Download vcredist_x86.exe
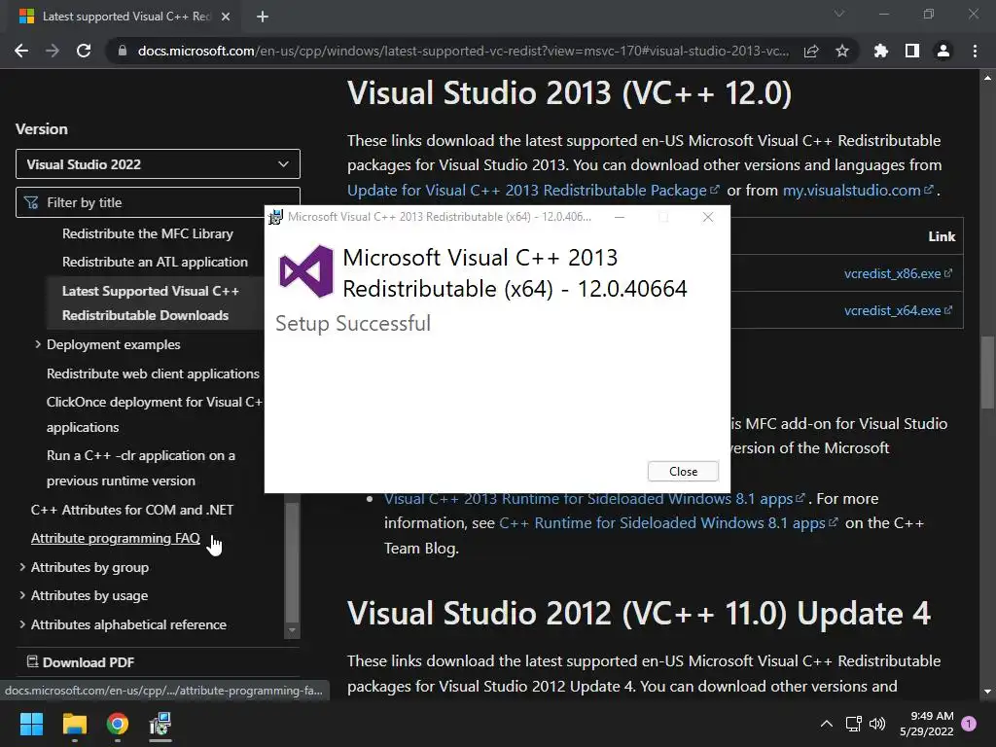Viewport: 996px width, 747px height. (898, 273)
